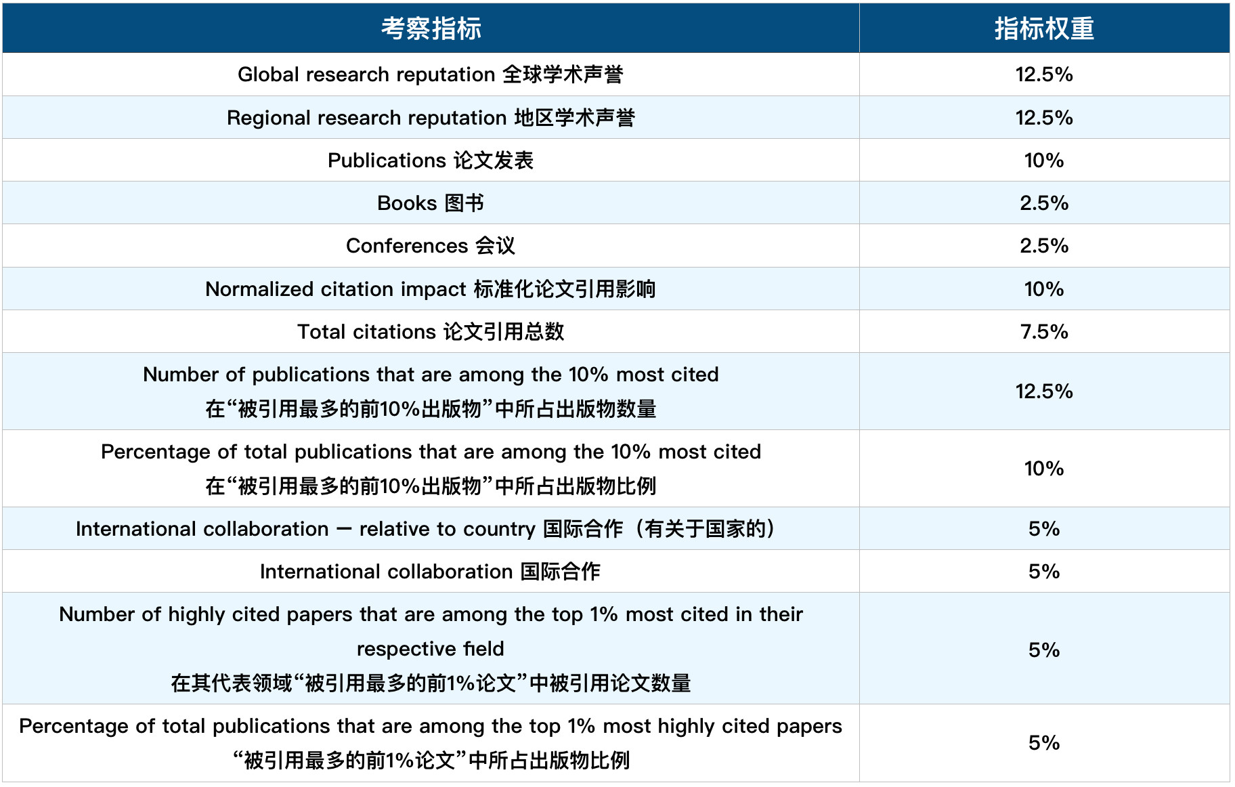Select the Publications 论文发表 row
The width and height of the screenshot is (1235, 787).
[x=431, y=160]
